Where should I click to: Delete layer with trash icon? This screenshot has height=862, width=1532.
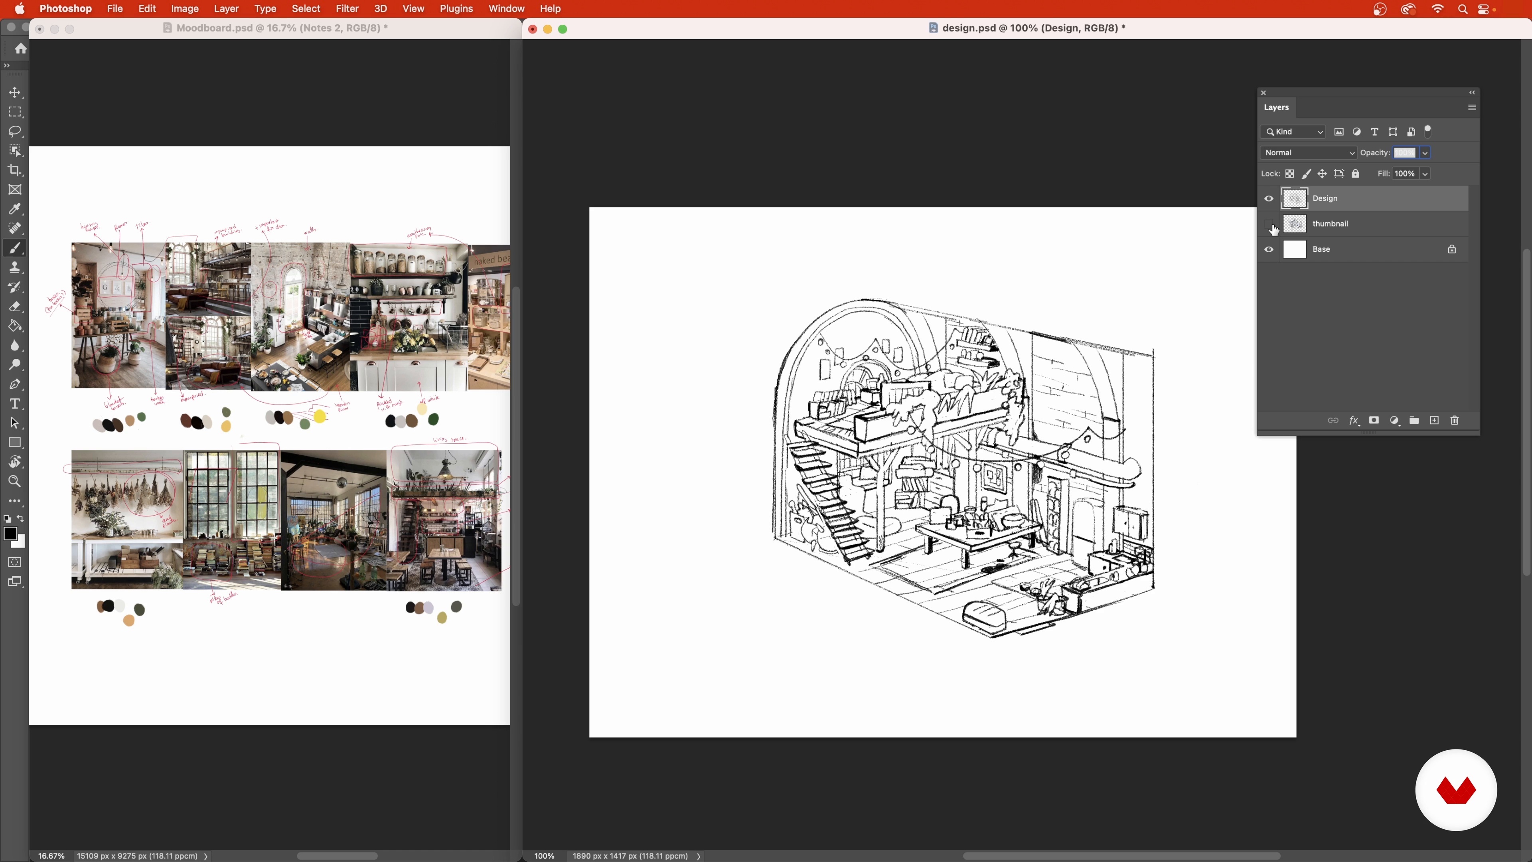click(1455, 421)
